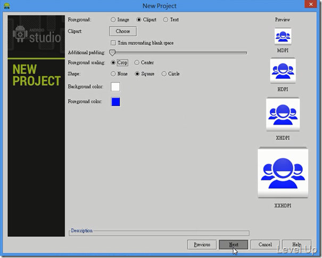Click the MDPI caption text
This screenshot has width=322, height=258.
pyautogui.click(x=283, y=51)
